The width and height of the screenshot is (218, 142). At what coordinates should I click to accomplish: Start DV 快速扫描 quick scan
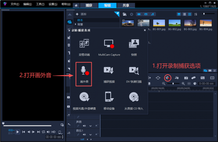[134, 75]
